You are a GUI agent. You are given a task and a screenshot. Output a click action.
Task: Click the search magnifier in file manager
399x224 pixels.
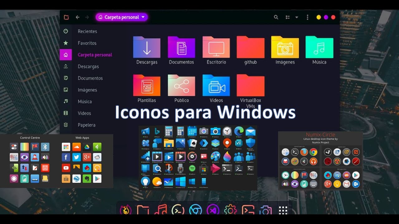[276, 17]
